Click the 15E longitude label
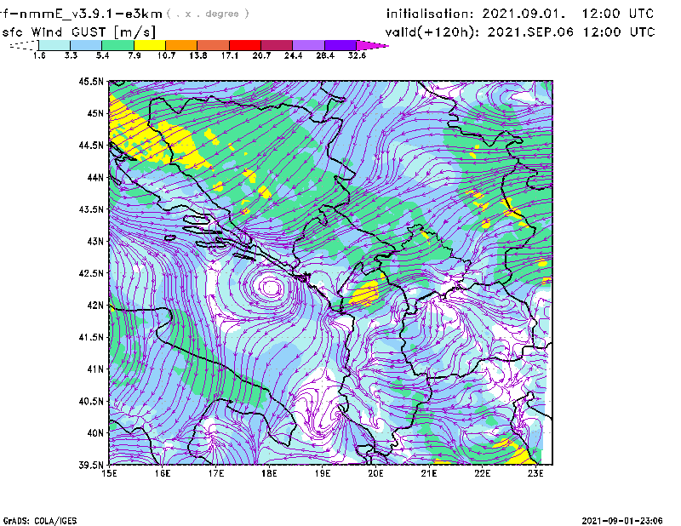 (109, 473)
